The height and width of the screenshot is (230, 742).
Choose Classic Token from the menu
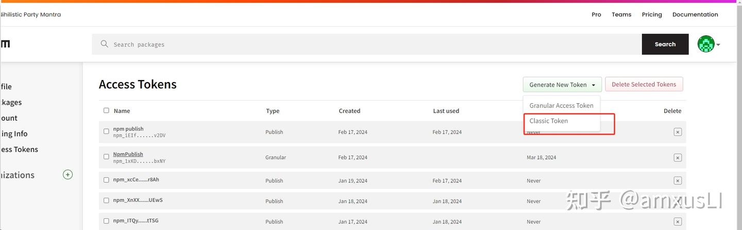549,121
